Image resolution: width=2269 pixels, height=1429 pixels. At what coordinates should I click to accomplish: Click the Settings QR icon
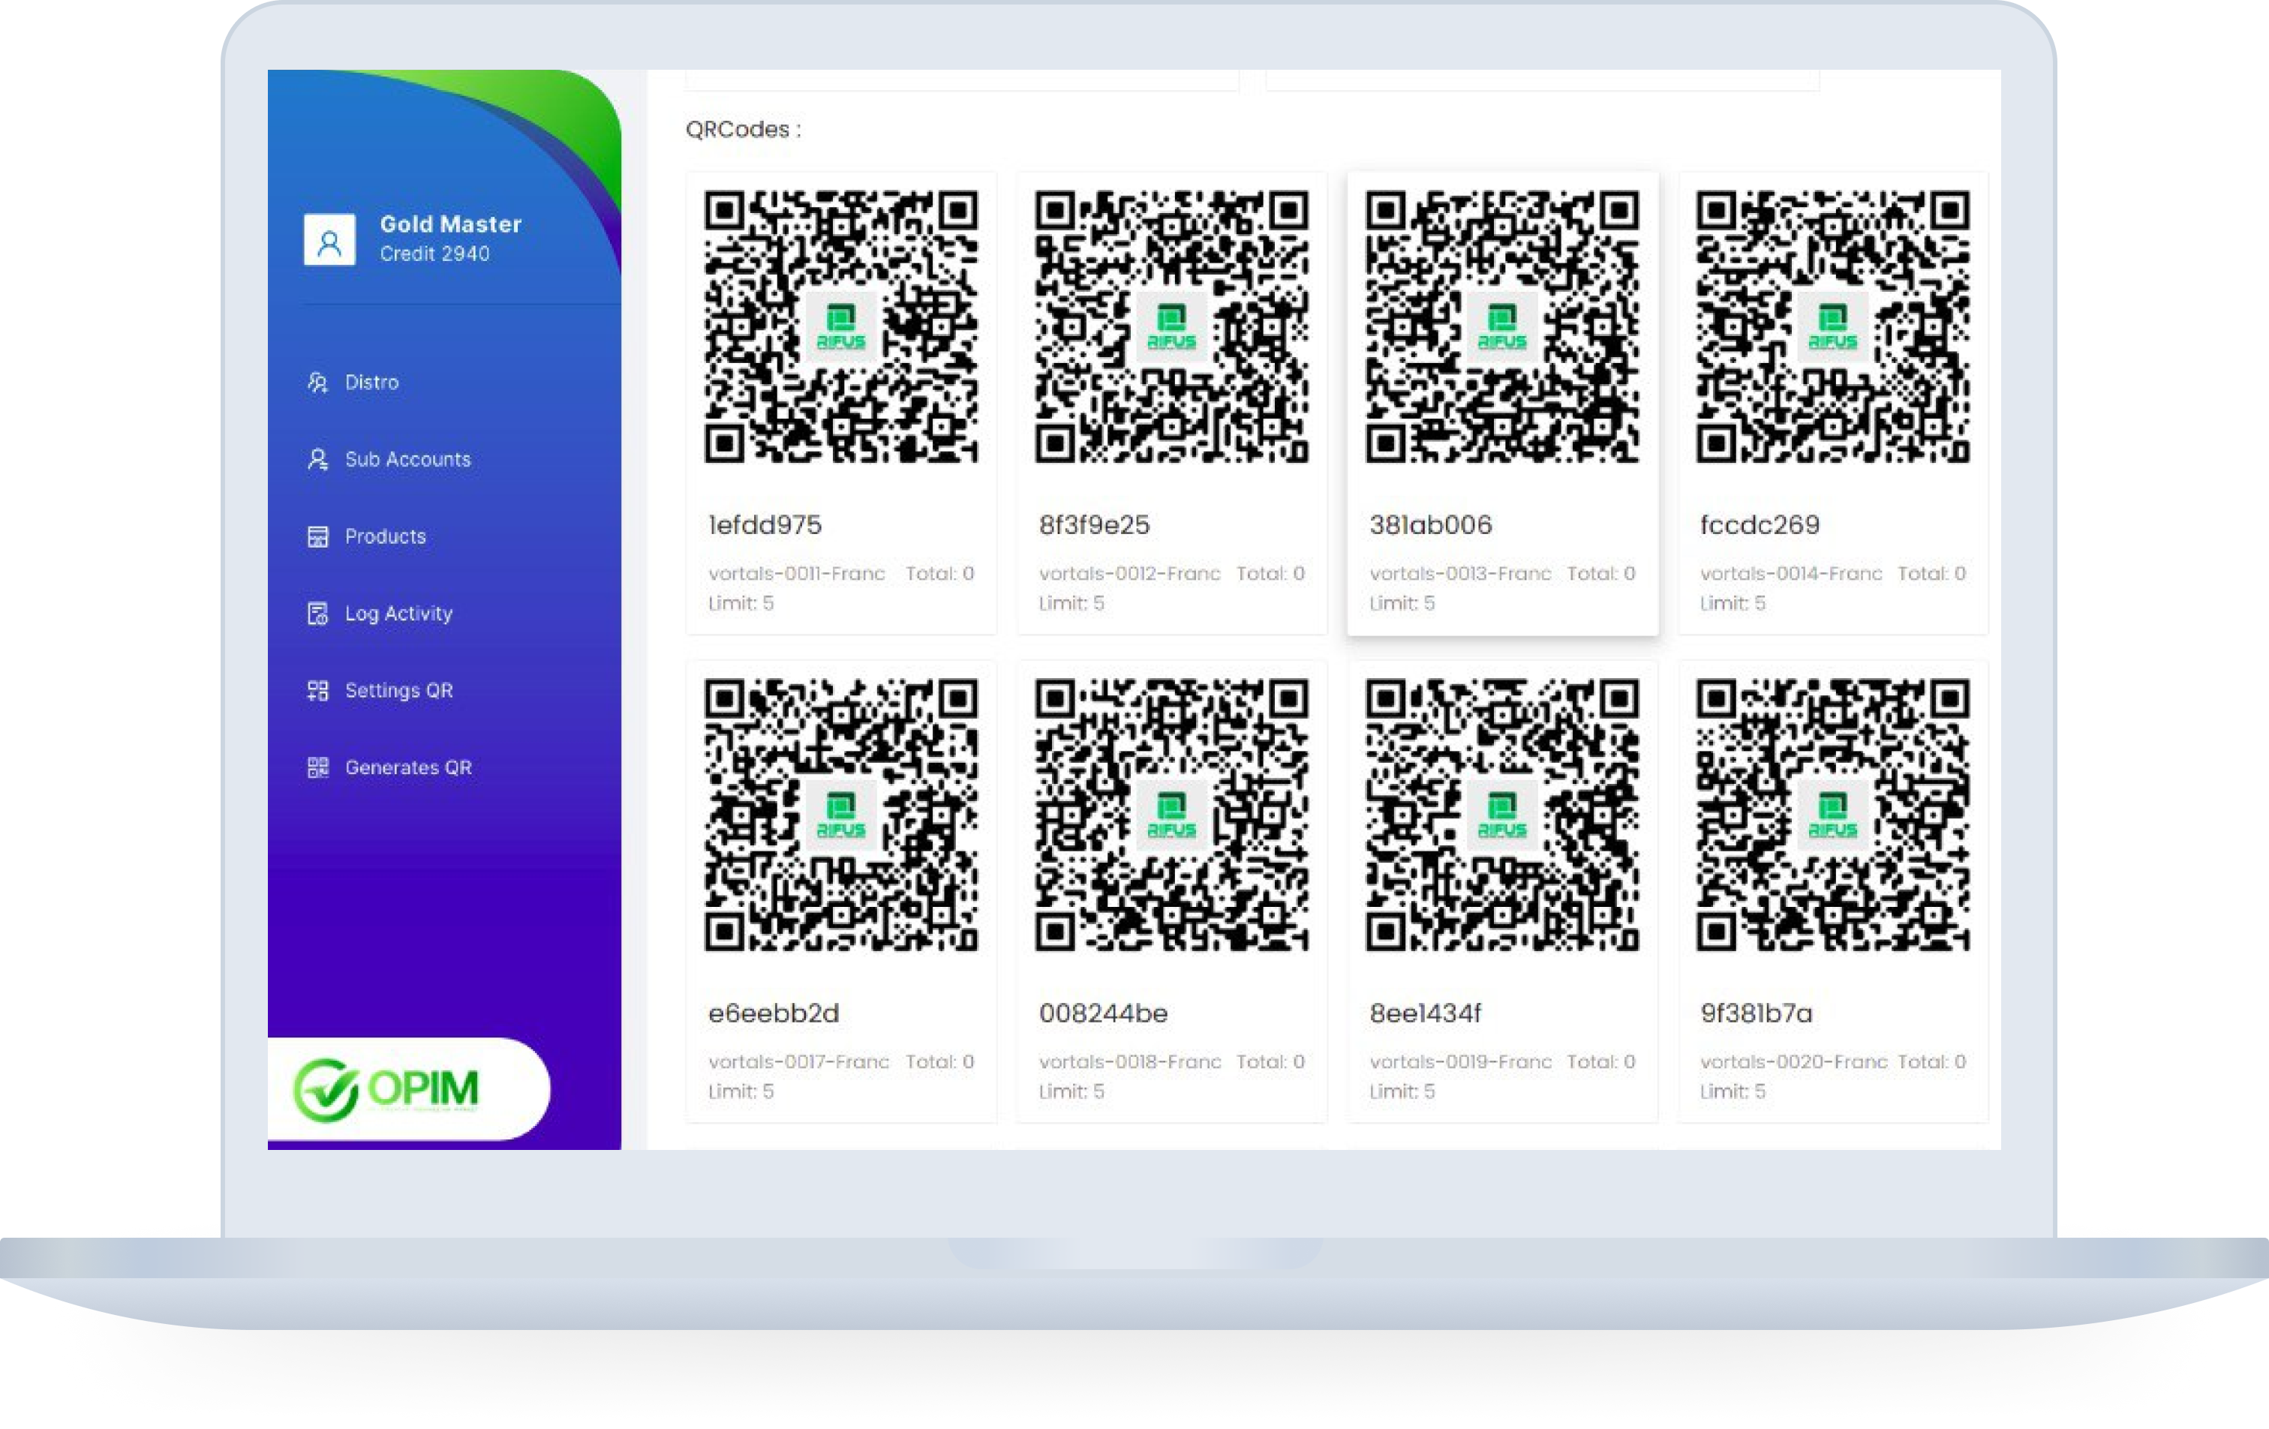point(318,690)
